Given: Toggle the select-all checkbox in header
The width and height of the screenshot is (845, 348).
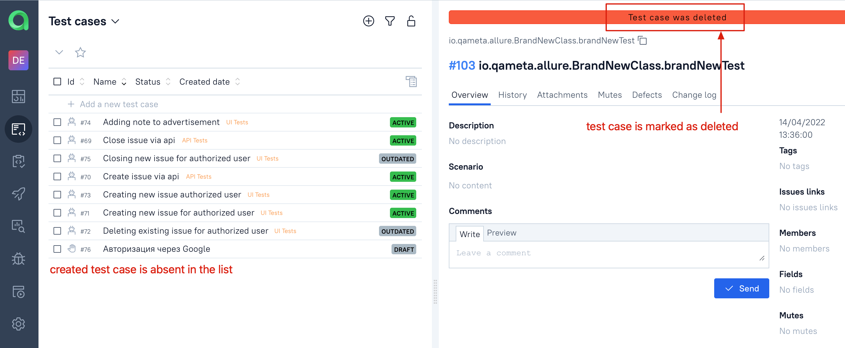Looking at the screenshot, I should [57, 82].
